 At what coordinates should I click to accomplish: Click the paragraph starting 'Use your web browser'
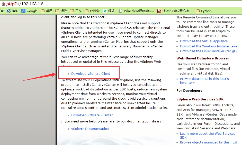203,69
